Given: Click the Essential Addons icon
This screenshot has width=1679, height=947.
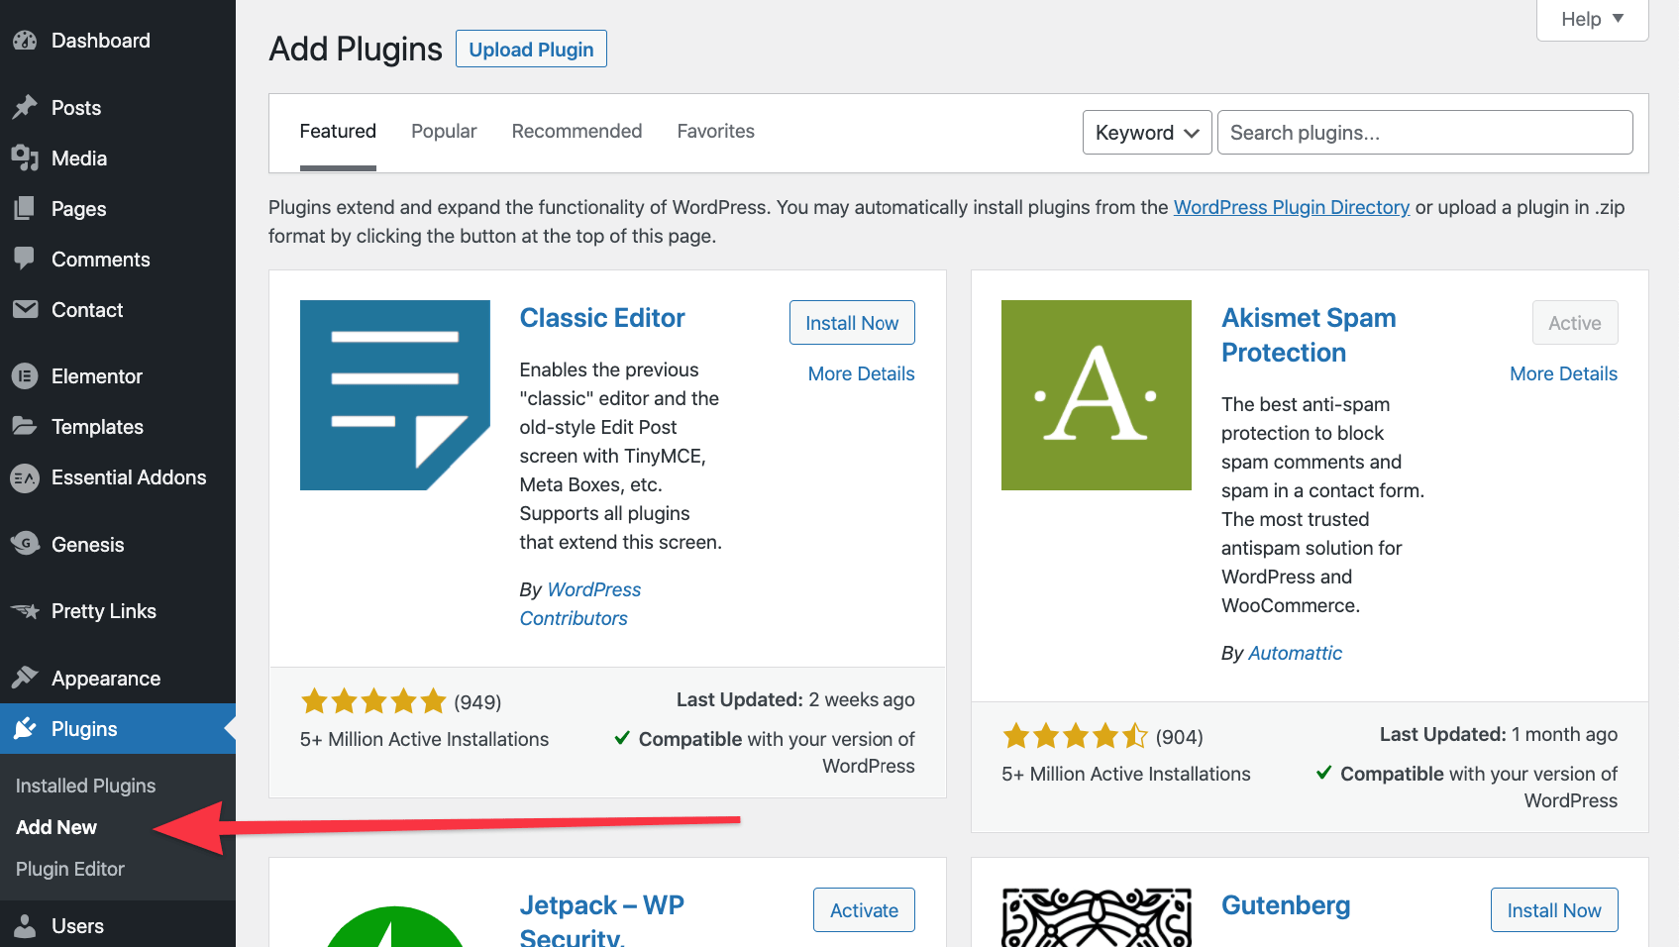Looking at the screenshot, I should pyautogui.click(x=25, y=477).
